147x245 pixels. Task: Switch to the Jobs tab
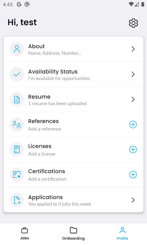click(25, 234)
